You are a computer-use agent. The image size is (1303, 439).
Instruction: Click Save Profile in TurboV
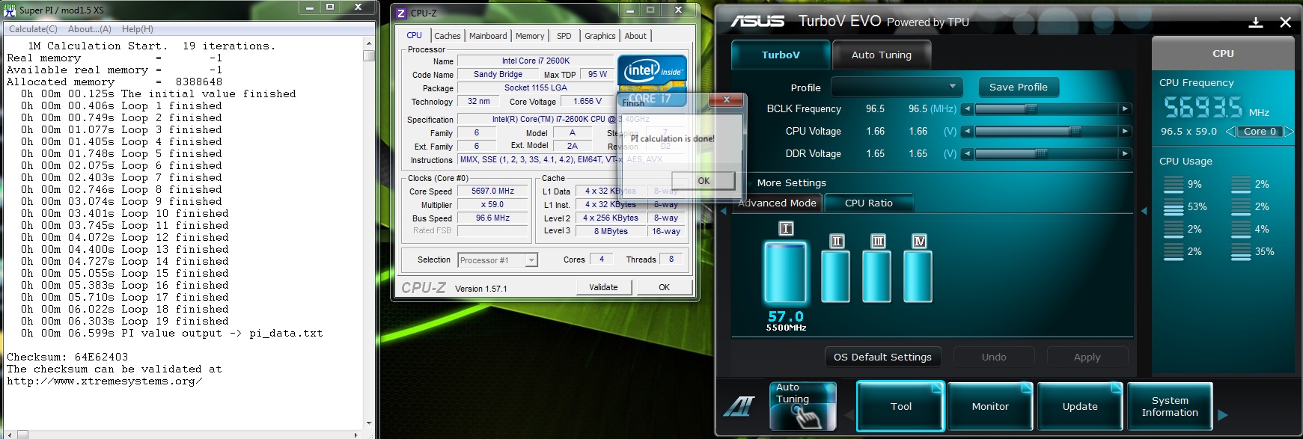tap(1019, 87)
